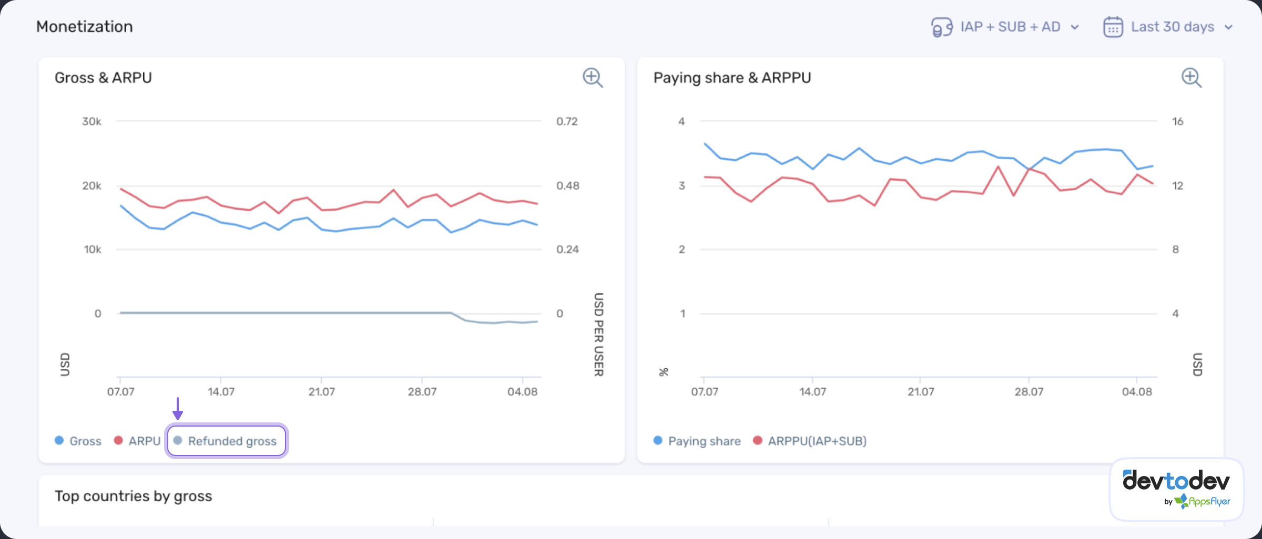Viewport: 1262px width, 539px height.
Task: Click chevron next to Last 30 days
Action: 1228,27
